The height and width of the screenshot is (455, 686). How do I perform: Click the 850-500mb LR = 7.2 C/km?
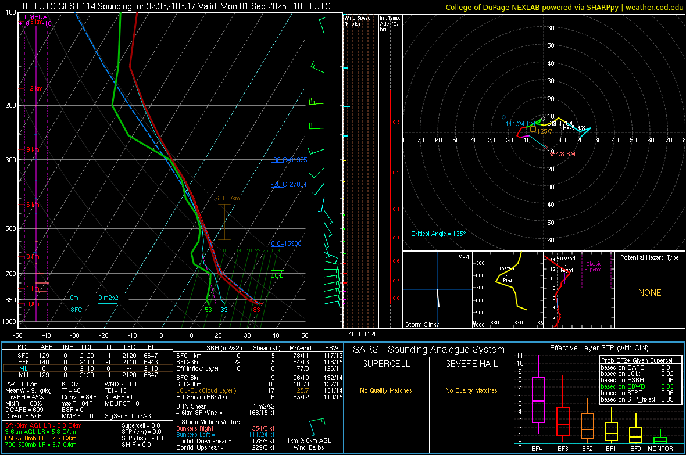(41, 438)
